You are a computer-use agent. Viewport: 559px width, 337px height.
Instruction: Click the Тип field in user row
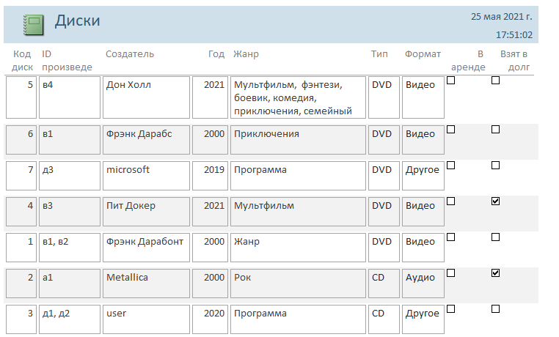tap(384, 319)
